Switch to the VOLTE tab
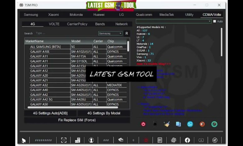 pyautogui.click(x=54, y=24)
